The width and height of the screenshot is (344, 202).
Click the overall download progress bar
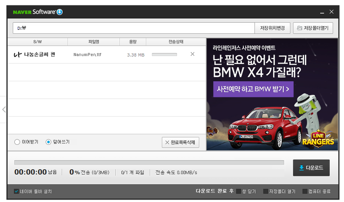(x=149, y=162)
